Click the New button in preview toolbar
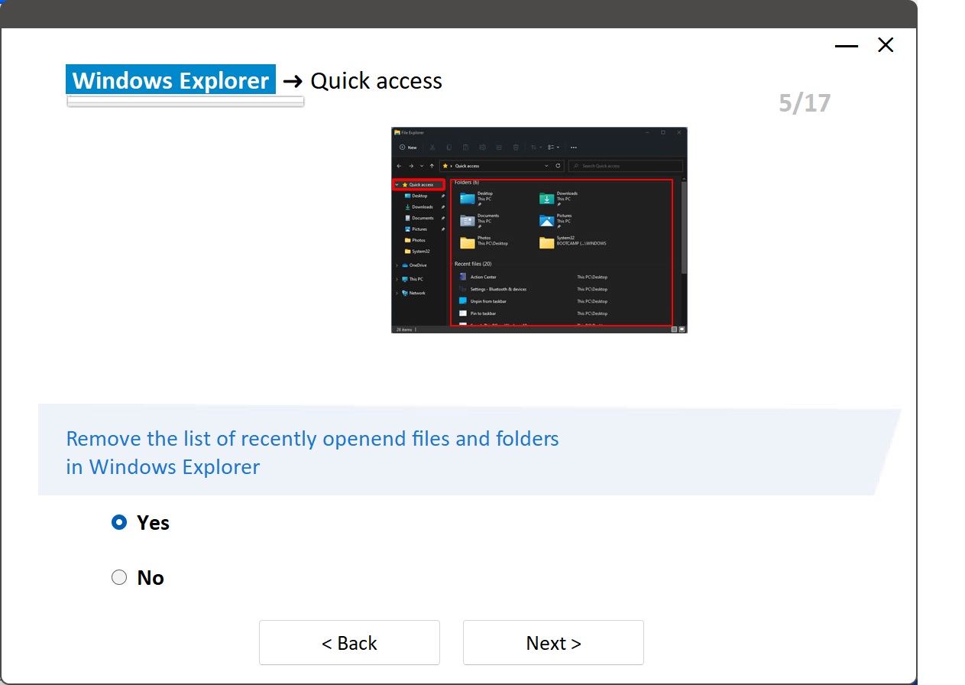 pos(409,148)
